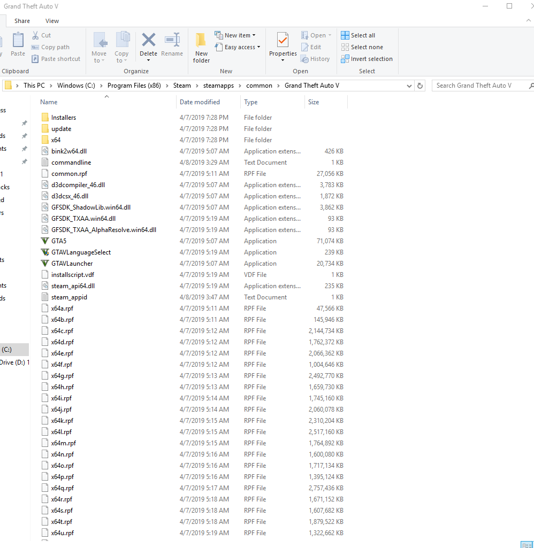Expand breadcrumb arrow after common
534x548 pixels.
click(x=278, y=86)
